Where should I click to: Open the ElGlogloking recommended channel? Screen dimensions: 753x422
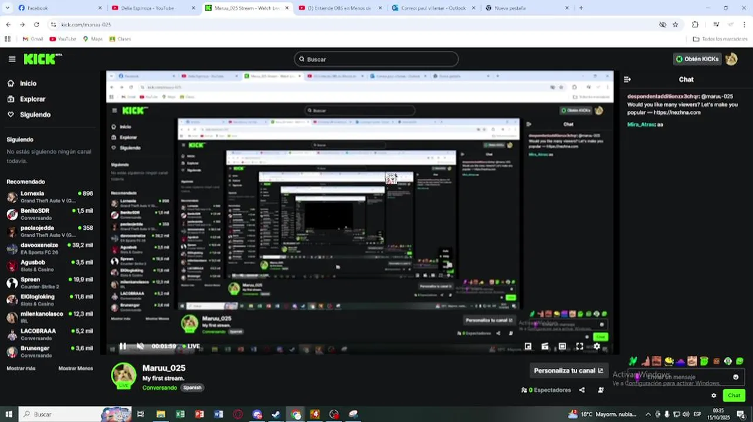click(x=50, y=300)
